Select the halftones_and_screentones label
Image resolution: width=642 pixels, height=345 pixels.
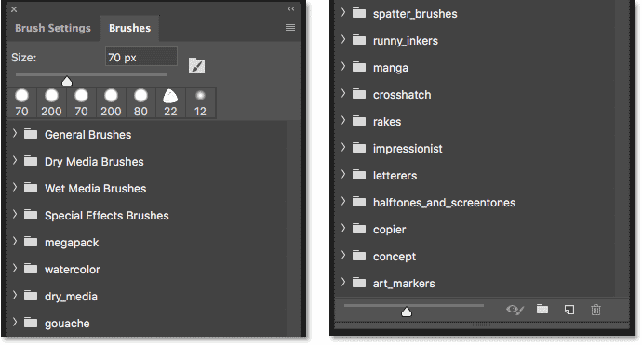tap(444, 203)
